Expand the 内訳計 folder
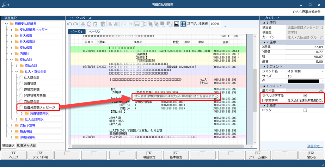325x167 pixels. [11, 54]
